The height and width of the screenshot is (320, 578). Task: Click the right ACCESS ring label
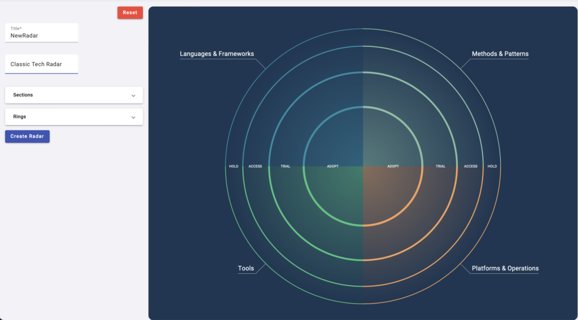pyautogui.click(x=470, y=166)
